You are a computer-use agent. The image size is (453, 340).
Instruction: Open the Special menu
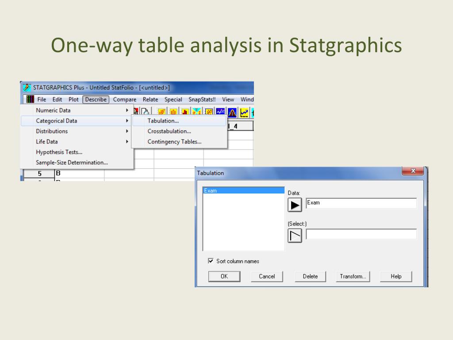coord(173,100)
